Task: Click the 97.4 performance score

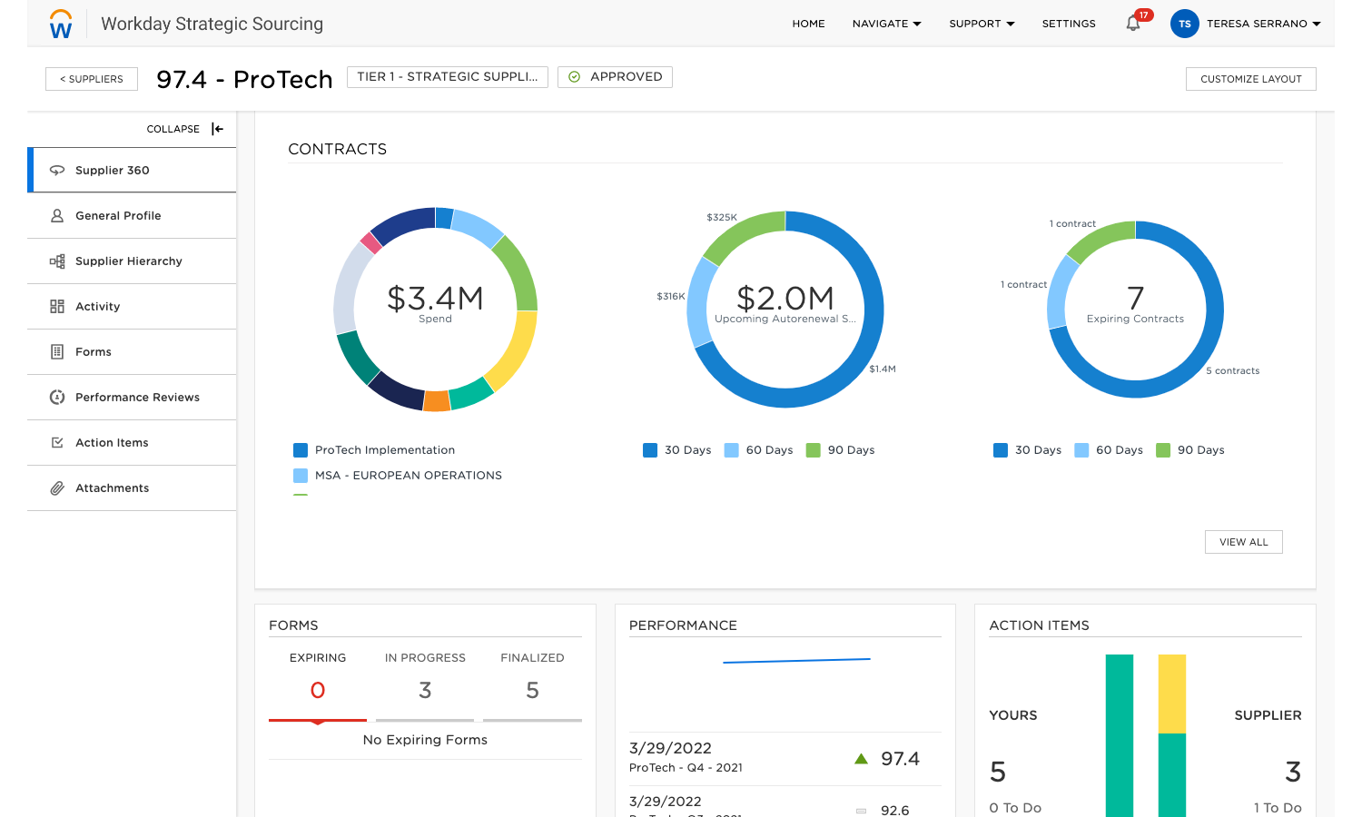Action: click(900, 759)
